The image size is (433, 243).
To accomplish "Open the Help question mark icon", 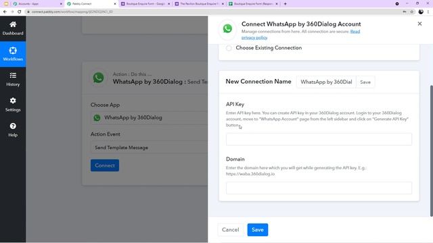I will point(13,126).
